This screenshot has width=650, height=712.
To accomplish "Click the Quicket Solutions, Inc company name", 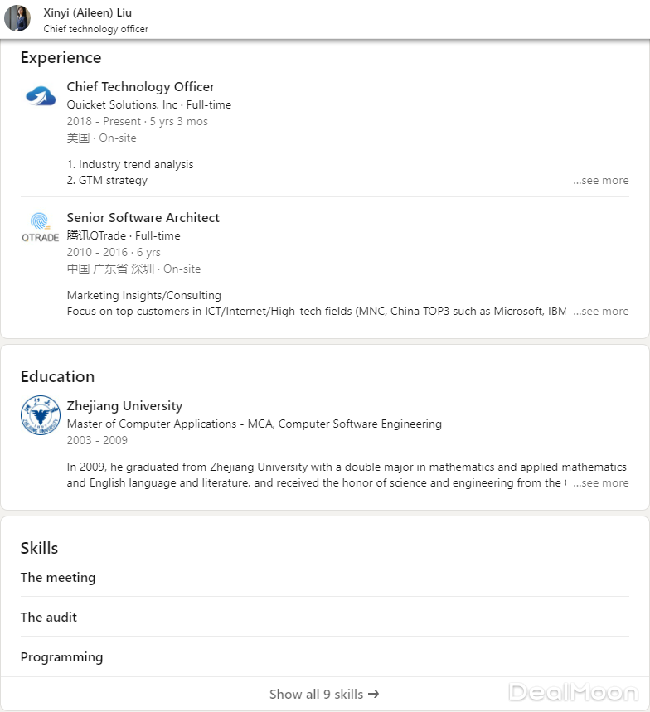I will [122, 105].
